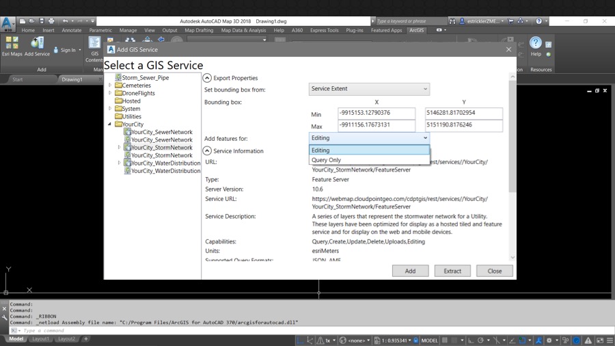Open the AutoCAD application menu logo

pyautogui.click(x=7, y=23)
